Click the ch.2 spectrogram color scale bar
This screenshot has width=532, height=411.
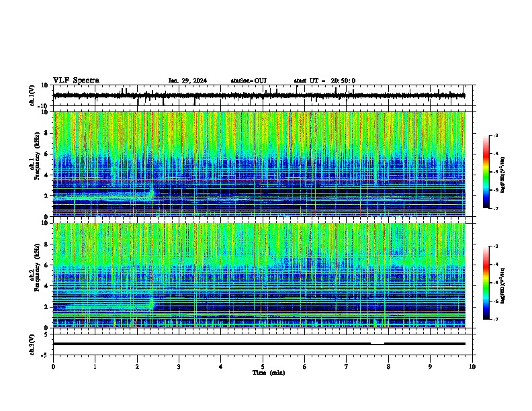click(x=486, y=283)
